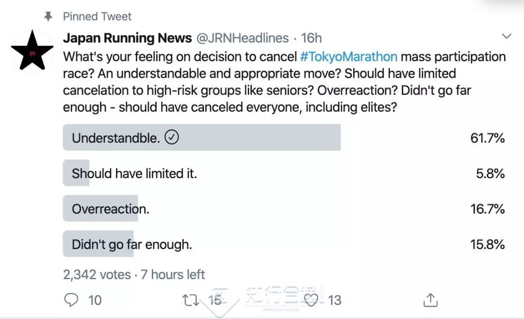The width and height of the screenshot is (524, 319).
Task: Open the 16h tweet timestamp
Action: (311, 38)
